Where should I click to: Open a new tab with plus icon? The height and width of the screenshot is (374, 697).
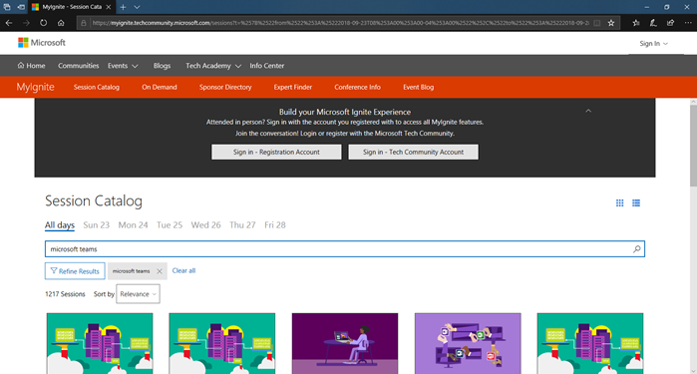123,7
